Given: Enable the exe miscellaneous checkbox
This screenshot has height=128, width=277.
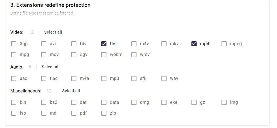Looking at the screenshot, I should [x=164, y=102].
